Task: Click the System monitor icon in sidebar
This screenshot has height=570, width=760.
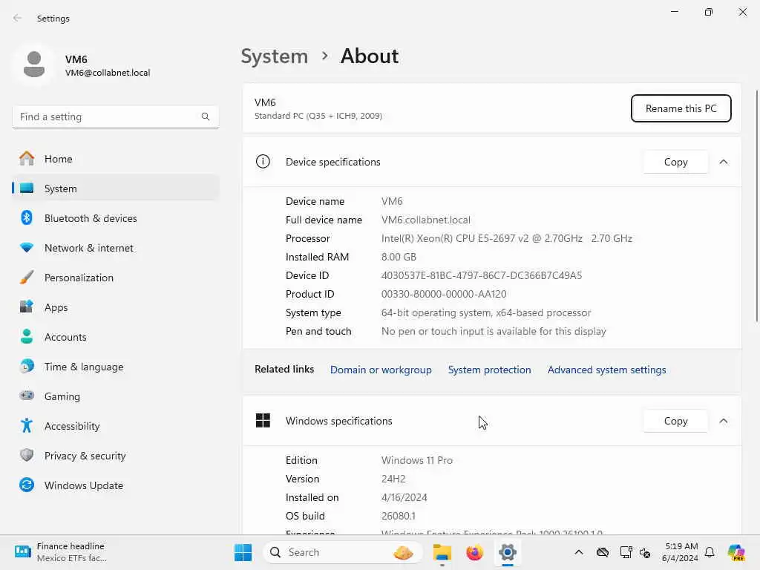Action: coord(27,188)
